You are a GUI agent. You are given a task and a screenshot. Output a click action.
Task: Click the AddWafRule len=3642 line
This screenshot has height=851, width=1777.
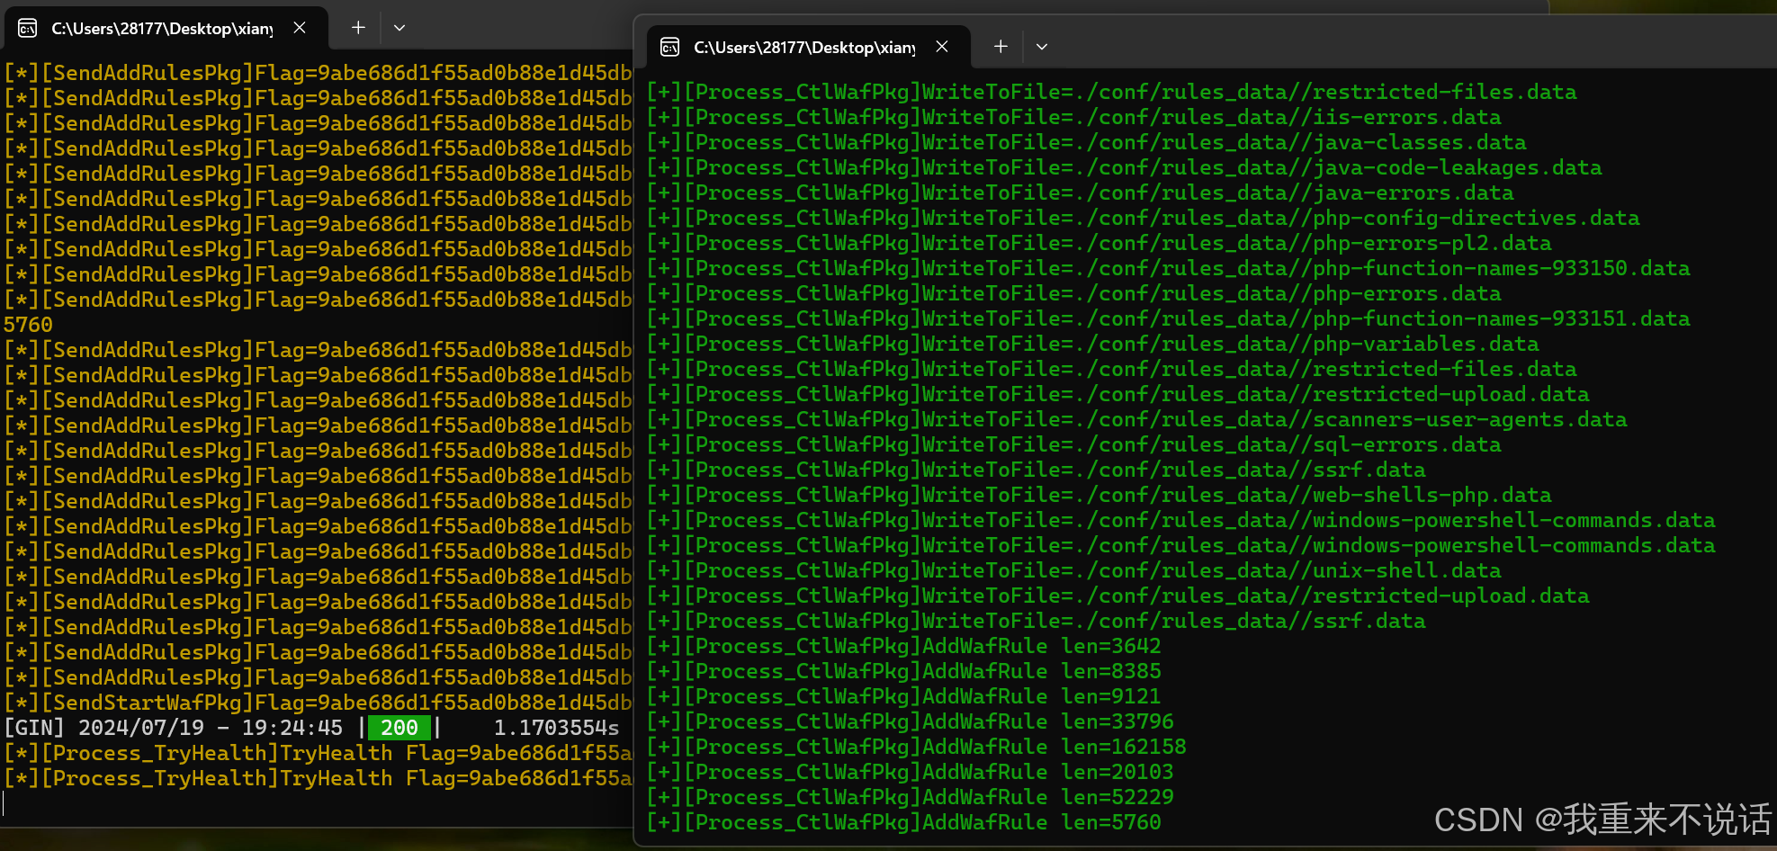904,647
